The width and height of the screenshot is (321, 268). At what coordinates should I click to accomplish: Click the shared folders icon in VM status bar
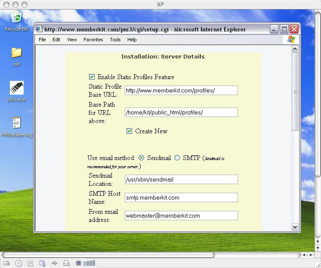(42, 263)
